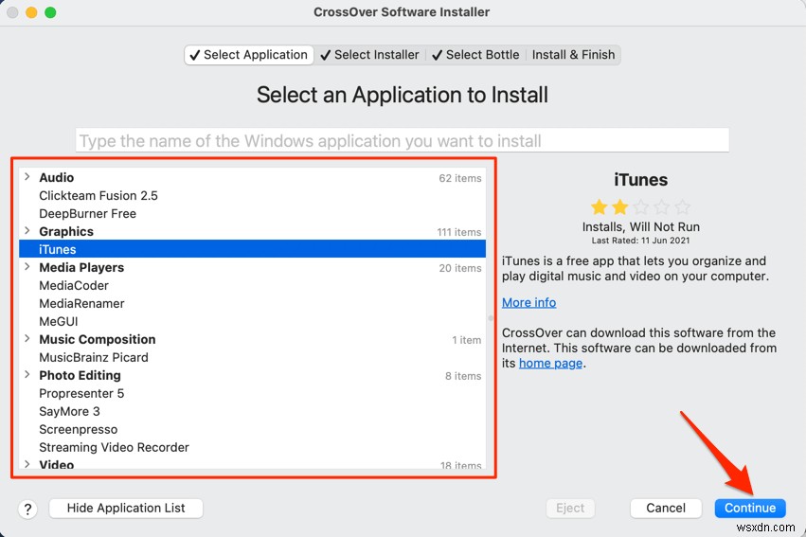Screen dimensions: 806x537
Task: Click Hide Application List button
Action: (x=126, y=509)
